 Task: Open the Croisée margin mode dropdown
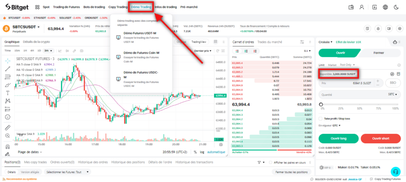[x=326, y=42]
